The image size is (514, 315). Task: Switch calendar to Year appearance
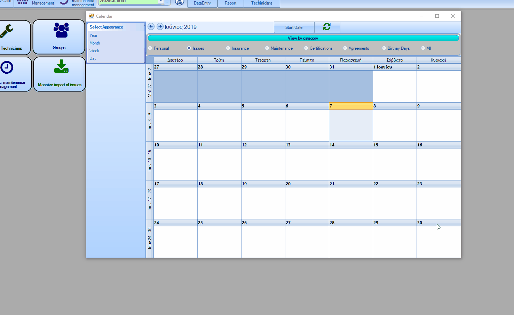tap(94, 35)
